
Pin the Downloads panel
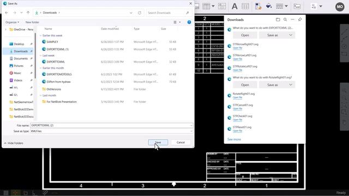pyautogui.click(x=300, y=20)
